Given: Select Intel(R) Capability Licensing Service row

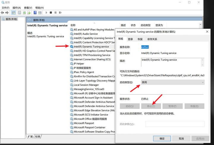Looking at the screenshot, I should [92, 38].
